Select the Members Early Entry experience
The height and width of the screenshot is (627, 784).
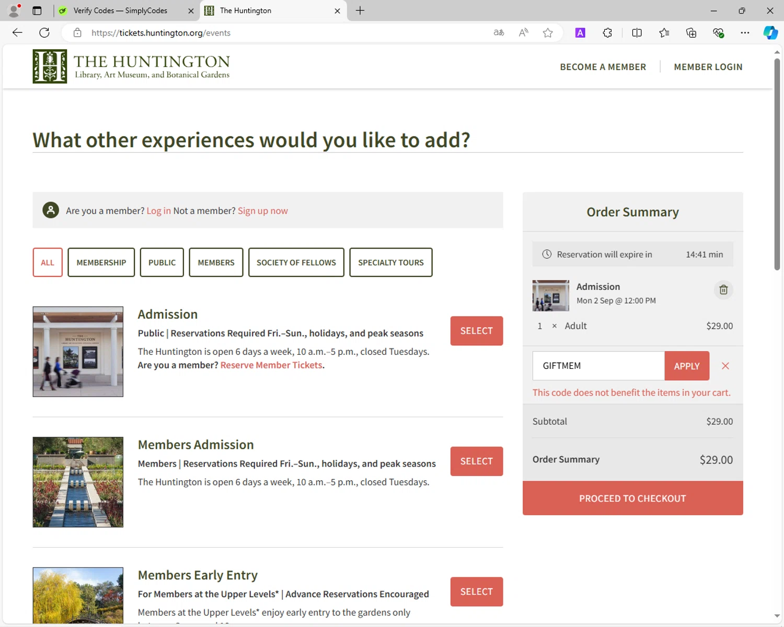coord(477,591)
